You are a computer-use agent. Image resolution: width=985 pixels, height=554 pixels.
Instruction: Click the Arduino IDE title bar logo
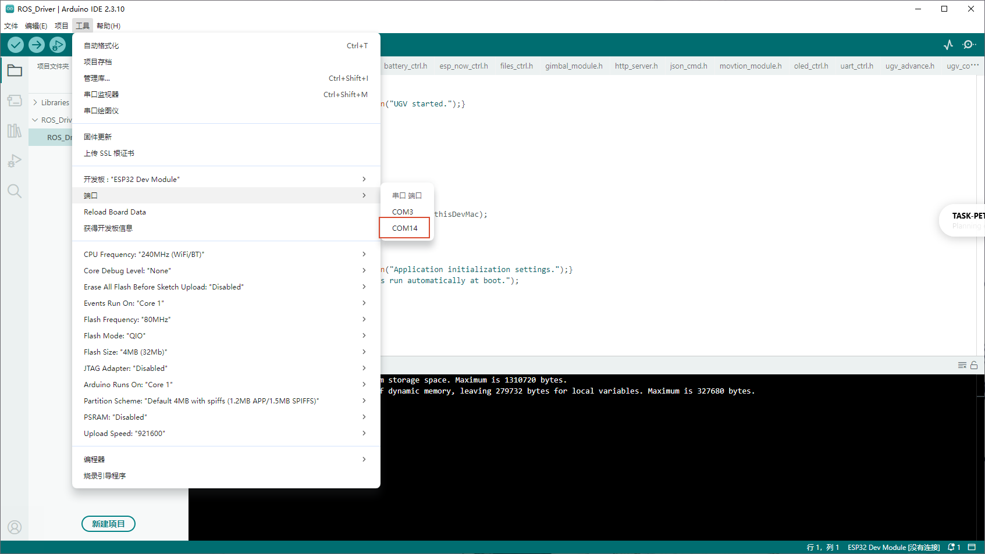10,9
